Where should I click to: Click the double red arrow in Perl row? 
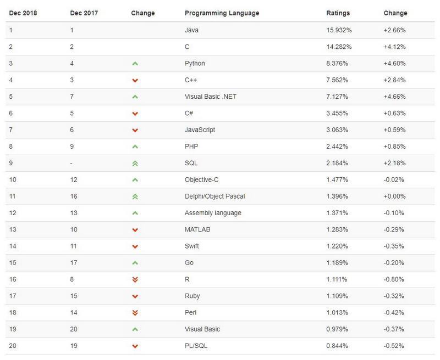click(x=135, y=313)
